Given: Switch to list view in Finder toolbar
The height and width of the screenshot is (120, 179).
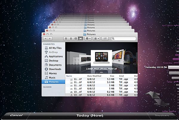Looking at the screenshot, I should pos(71,39).
